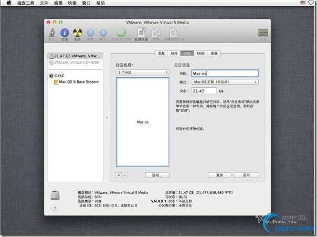Switch to the 抹掉 (Erase) tab

[x=174, y=54]
